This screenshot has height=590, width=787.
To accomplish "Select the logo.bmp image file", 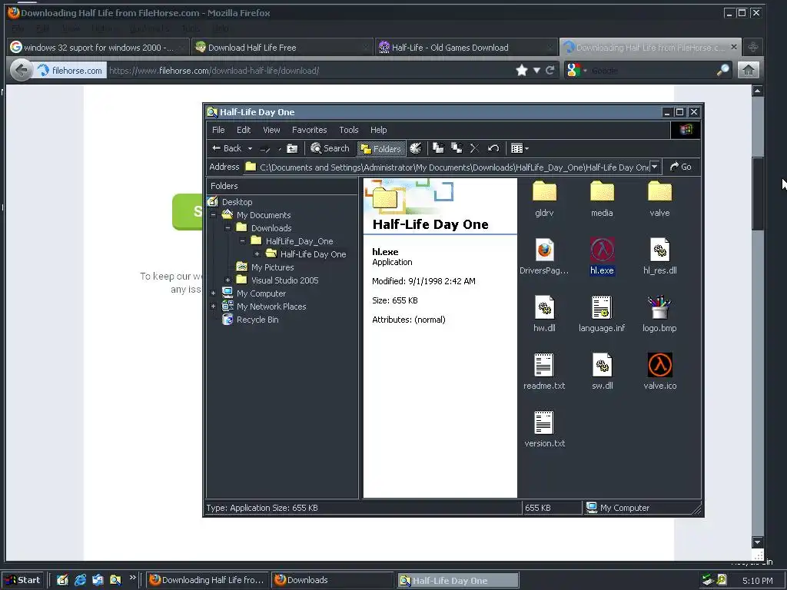I will point(659,314).
